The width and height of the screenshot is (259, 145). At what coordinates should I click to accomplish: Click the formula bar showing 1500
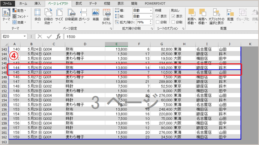coord(161,37)
